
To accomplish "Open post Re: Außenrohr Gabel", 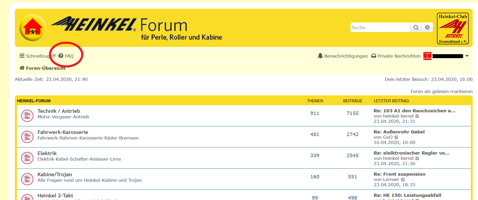I will [399, 132].
